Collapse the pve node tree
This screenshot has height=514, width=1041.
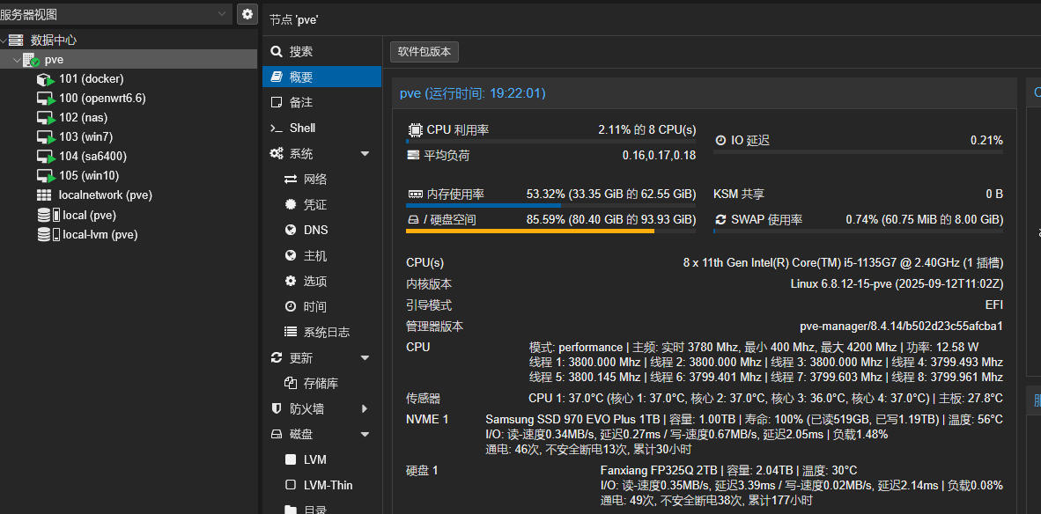17,60
